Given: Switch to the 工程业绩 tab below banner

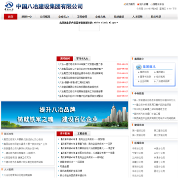Looking at the screenshot, I should [82, 133].
